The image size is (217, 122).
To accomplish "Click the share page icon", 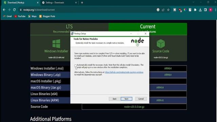I will (163, 10).
